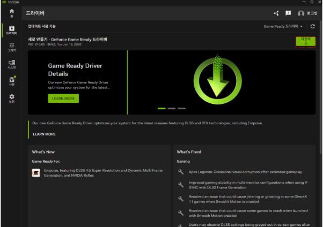This screenshot has width=323, height=227.
Task: Select second carousel indicator dot
Action: (x=172, y=108)
